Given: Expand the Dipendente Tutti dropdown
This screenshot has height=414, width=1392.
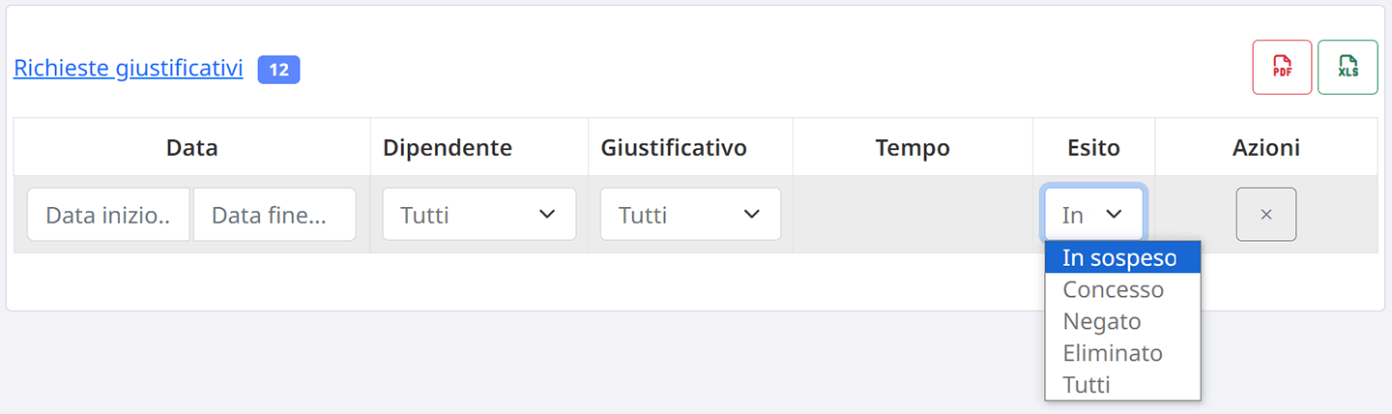Looking at the screenshot, I should [x=479, y=214].
